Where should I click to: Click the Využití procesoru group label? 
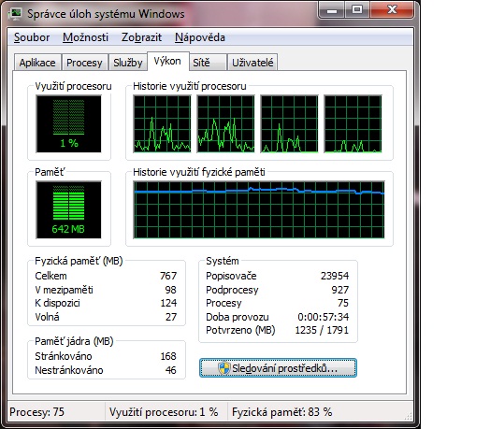click(73, 86)
